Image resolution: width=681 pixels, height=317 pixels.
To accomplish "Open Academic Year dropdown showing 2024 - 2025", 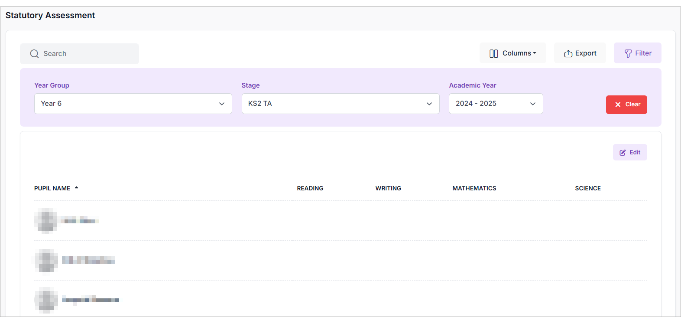I will coord(496,104).
